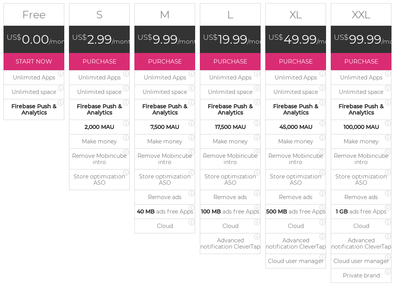This screenshot has width=395, height=286.
Task: Open info for Remove Mobincube intro in M plan
Action: (x=191, y=152)
